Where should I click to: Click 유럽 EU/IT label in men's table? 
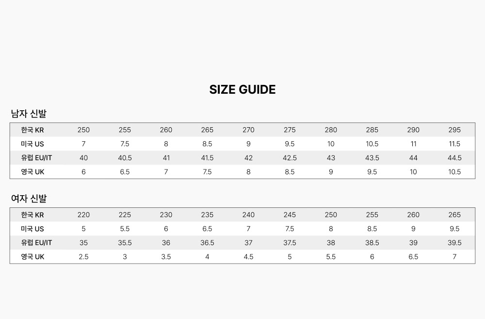click(36, 158)
